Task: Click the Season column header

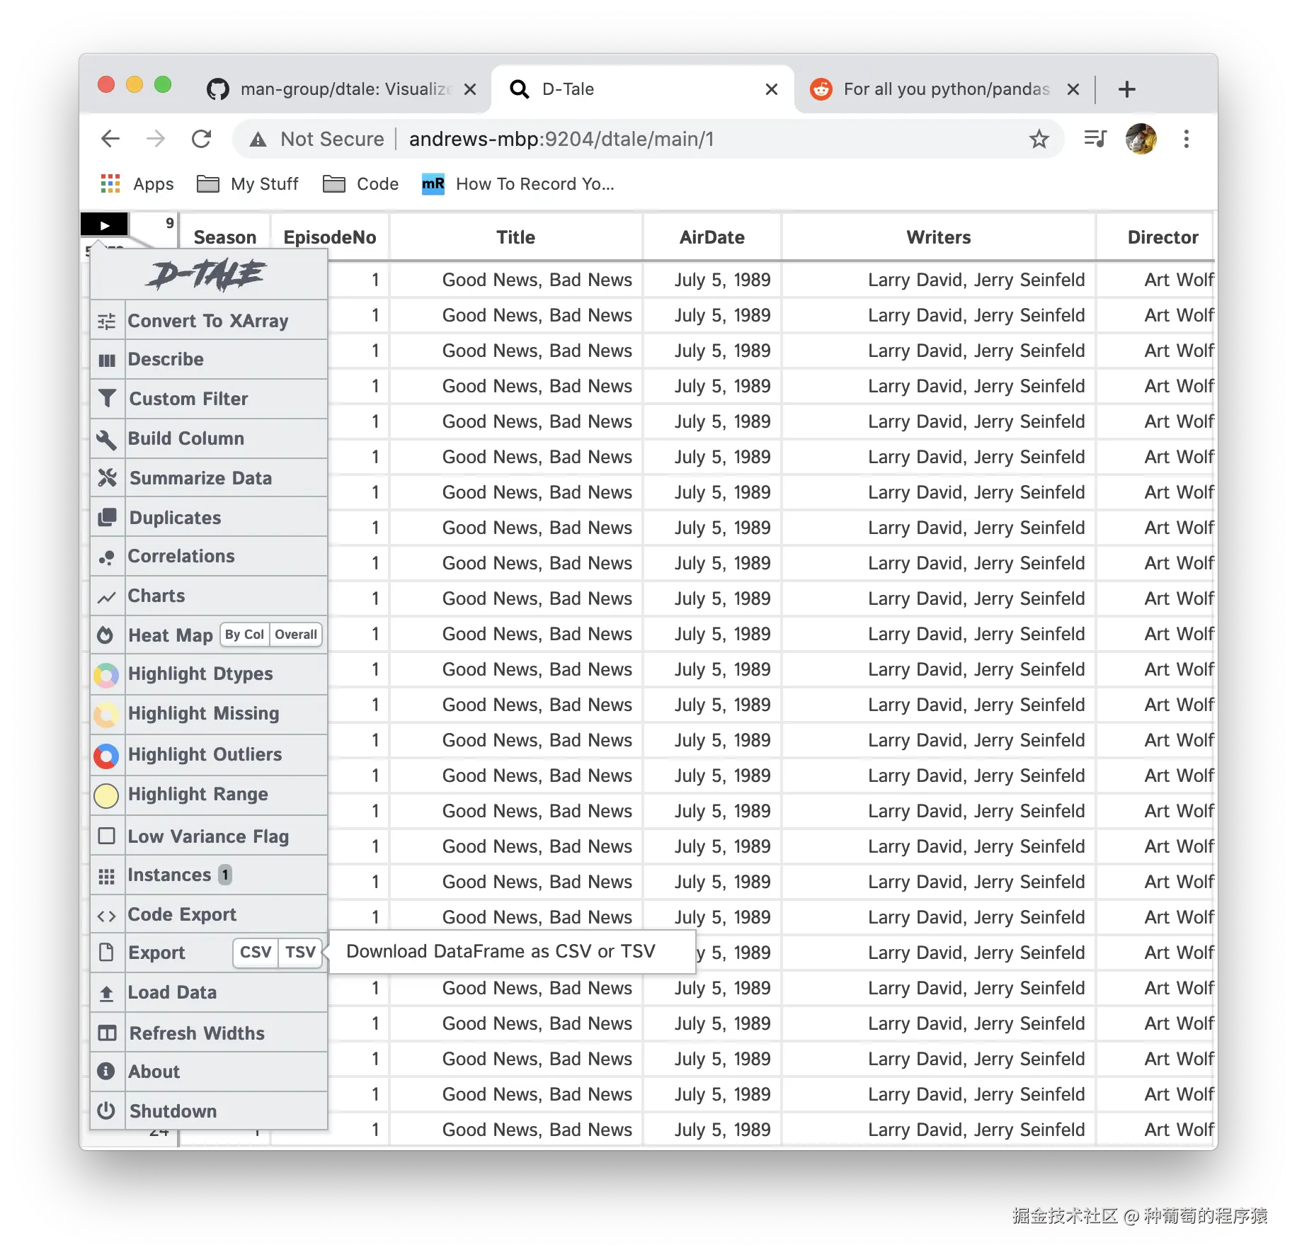Action: (224, 237)
